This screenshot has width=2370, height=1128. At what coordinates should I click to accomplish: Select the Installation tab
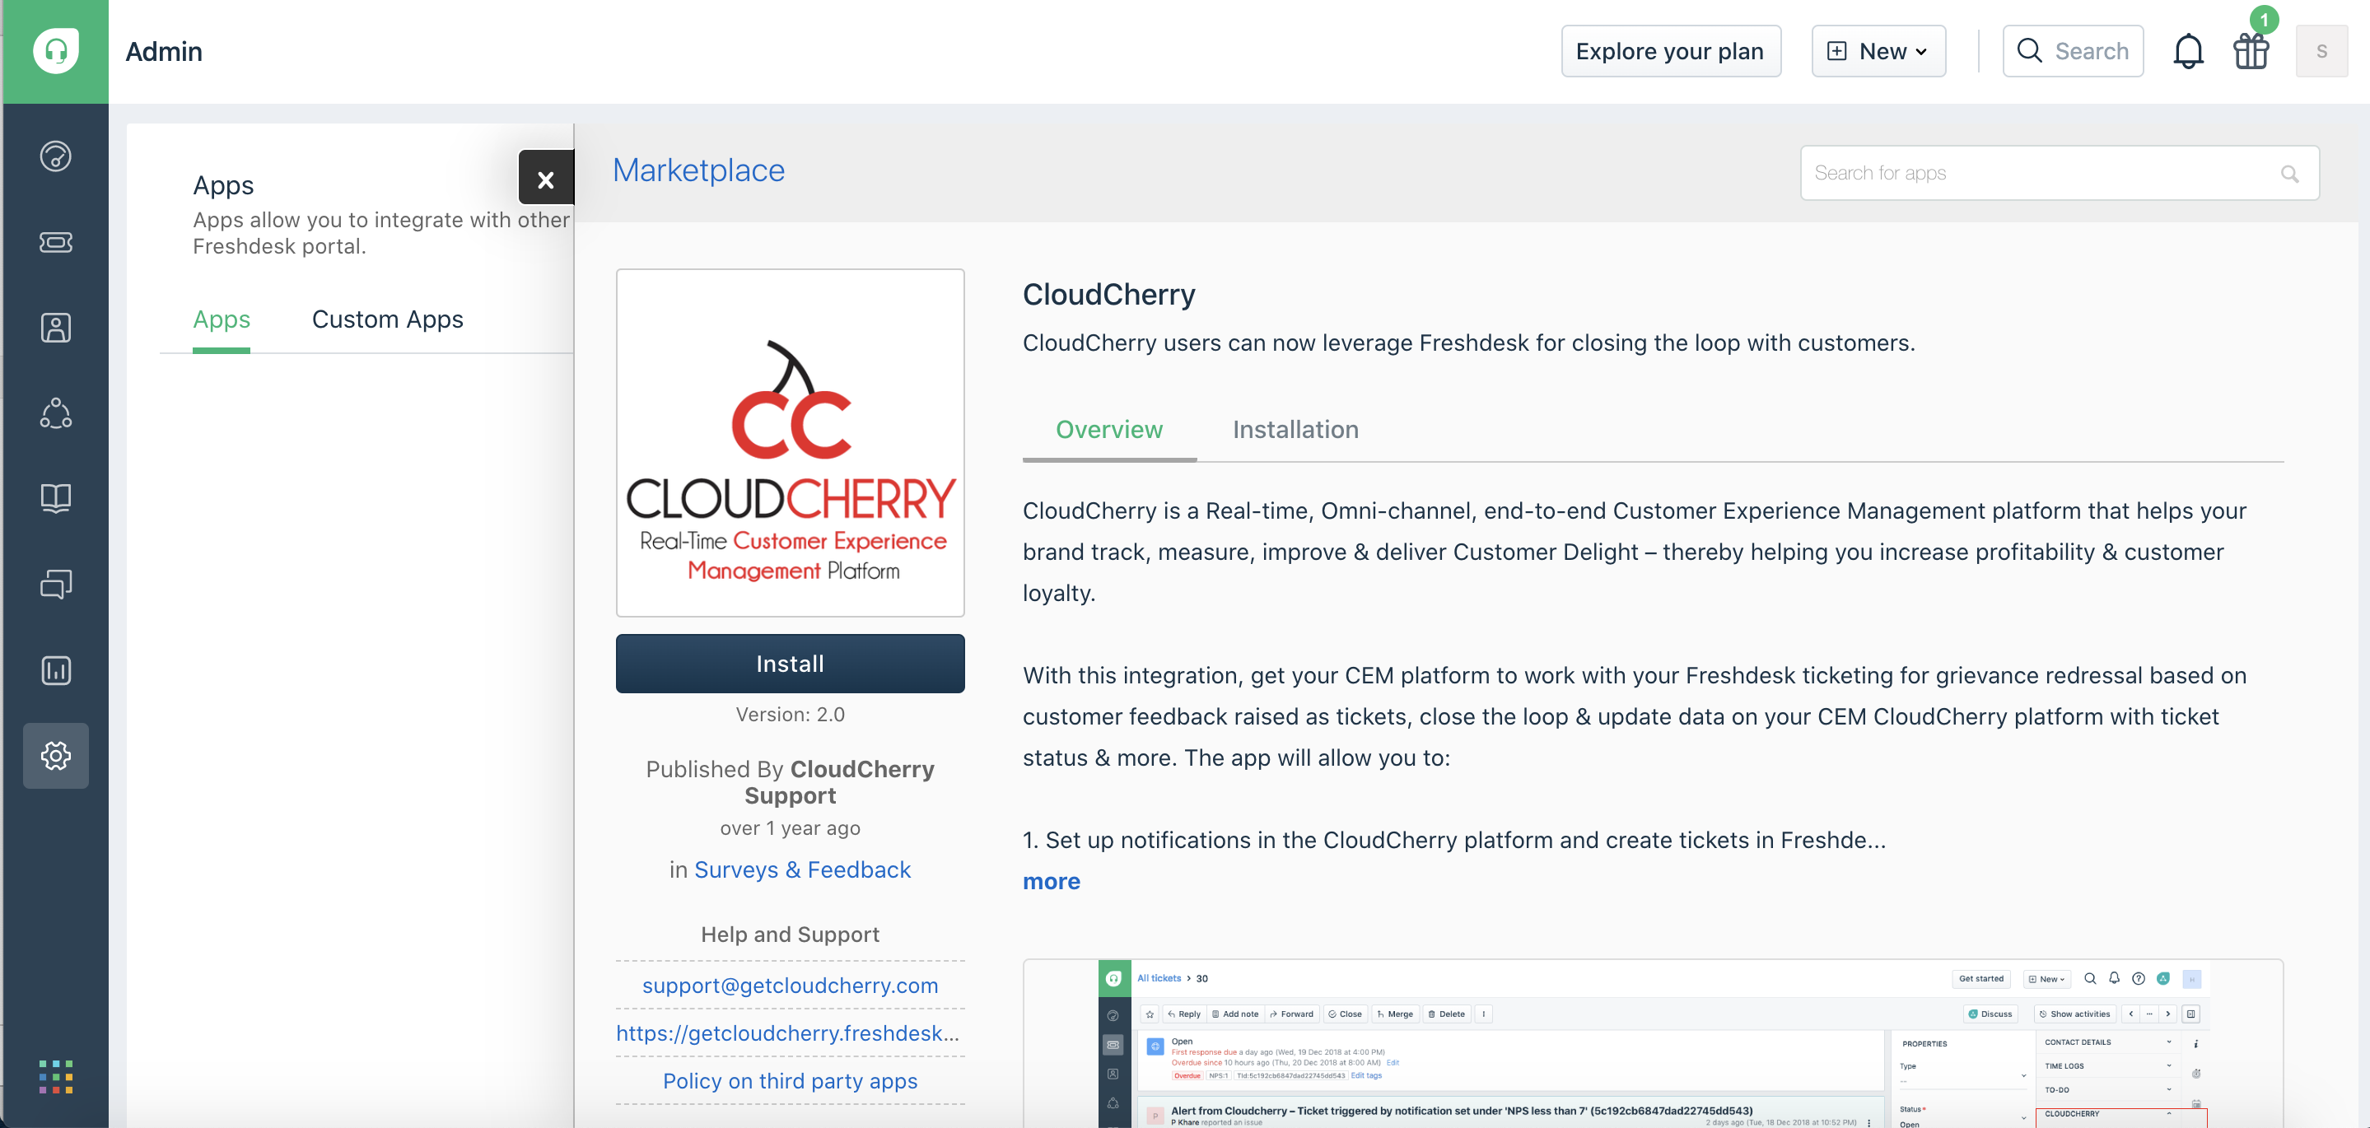point(1295,430)
